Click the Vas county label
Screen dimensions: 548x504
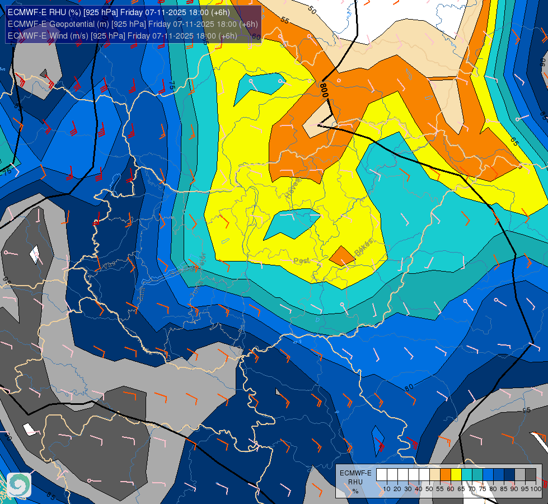109,265
